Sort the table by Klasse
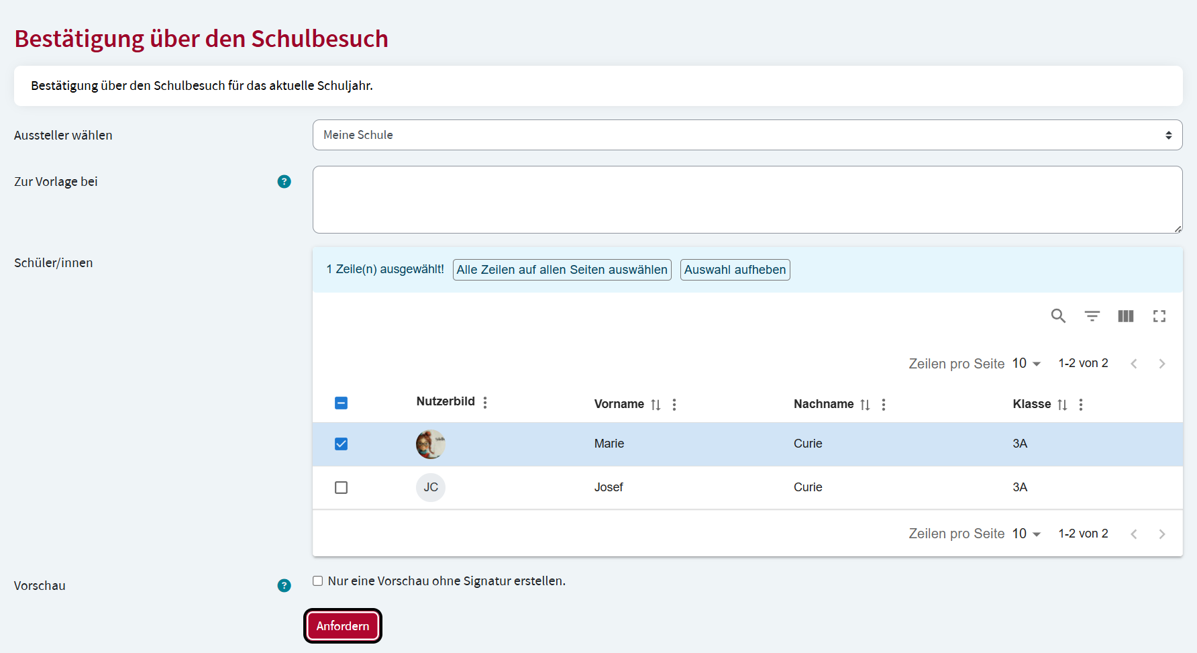The height and width of the screenshot is (653, 1197). pos(1062,404)
